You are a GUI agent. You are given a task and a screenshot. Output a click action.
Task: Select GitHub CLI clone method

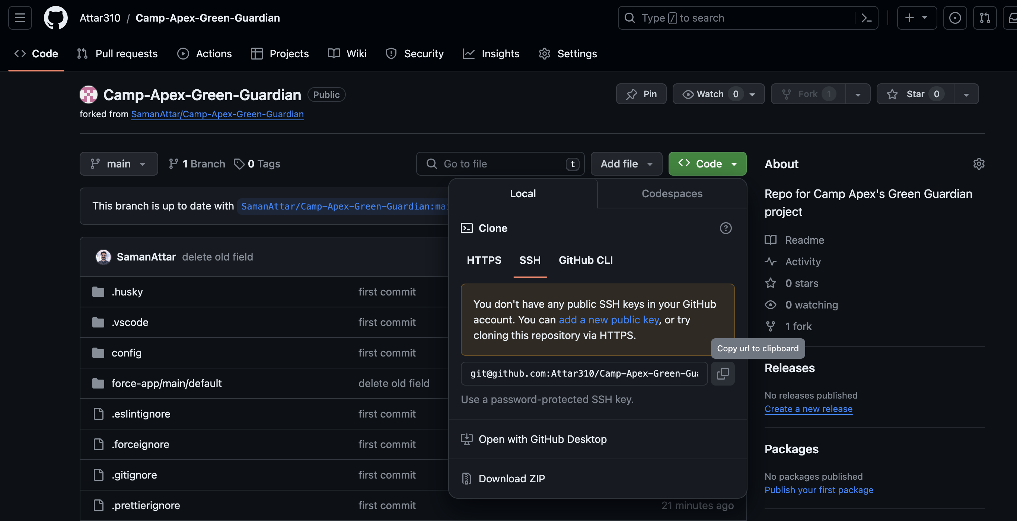(586, 260)
